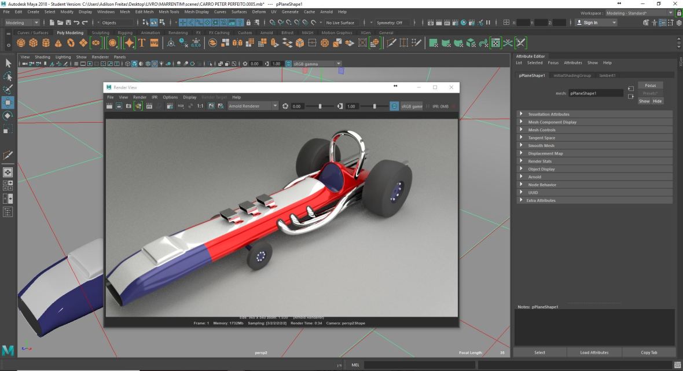Image resolution: width=683 pixels, height=371 pixels.
Task: Click the mesh name input field
Action: 595,93
